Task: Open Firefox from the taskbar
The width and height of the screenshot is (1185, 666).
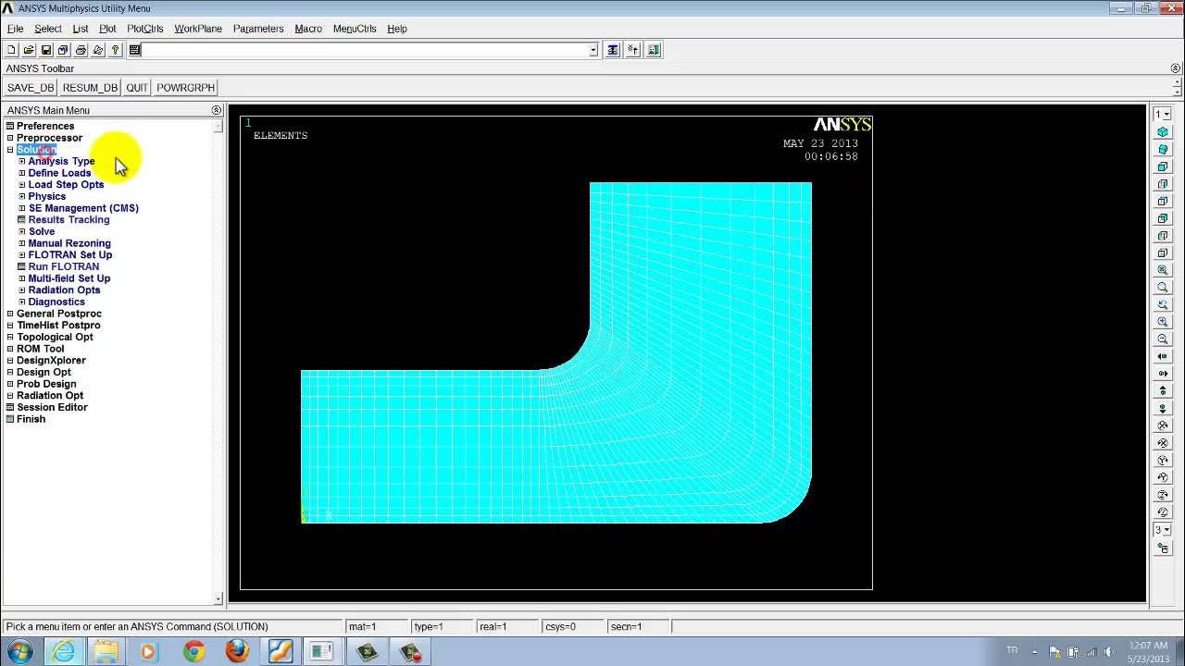Action: (x=237, y=651)
